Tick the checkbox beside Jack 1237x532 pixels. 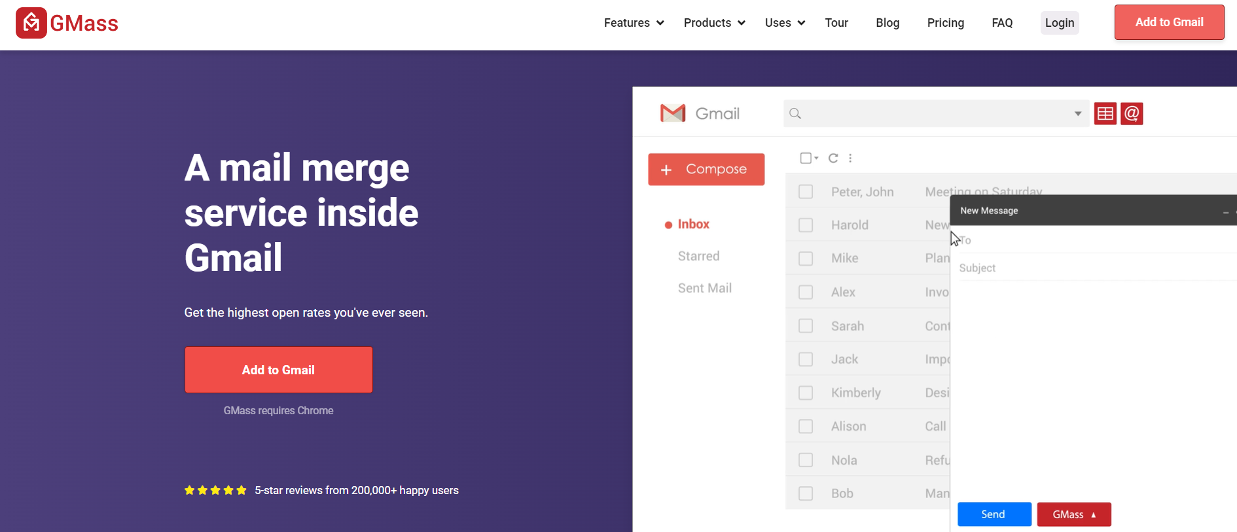tap(806, 359)
